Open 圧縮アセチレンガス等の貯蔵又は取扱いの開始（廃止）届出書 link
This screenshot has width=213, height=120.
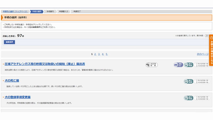45,64
